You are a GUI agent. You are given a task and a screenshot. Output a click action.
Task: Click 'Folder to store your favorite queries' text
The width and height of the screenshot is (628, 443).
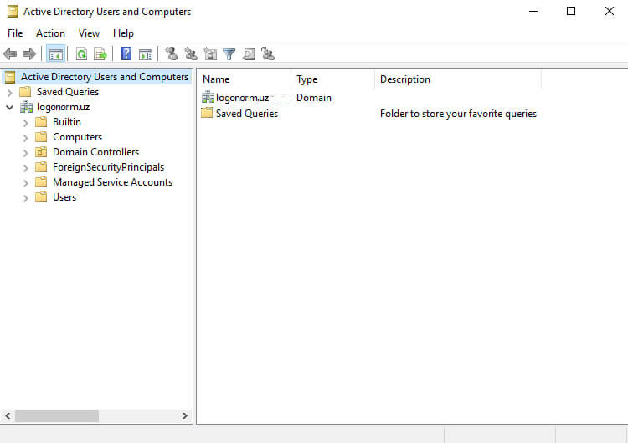pyautogui.click(x=458, y=114)
